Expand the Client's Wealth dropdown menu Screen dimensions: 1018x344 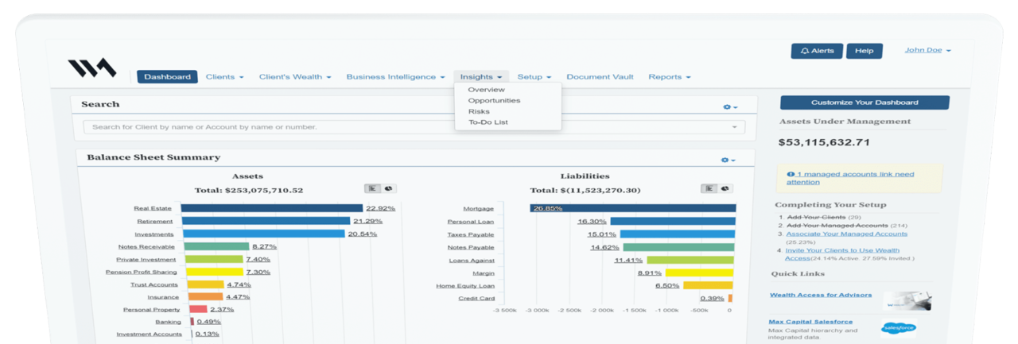[295, 77]
